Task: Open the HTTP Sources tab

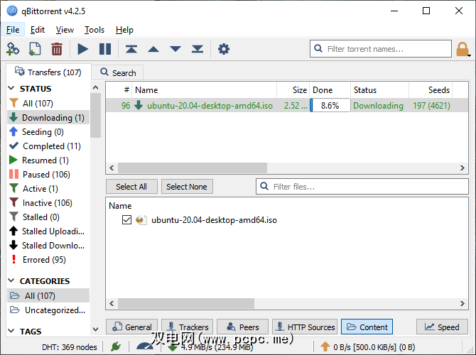Action: [x=305, y=327]
